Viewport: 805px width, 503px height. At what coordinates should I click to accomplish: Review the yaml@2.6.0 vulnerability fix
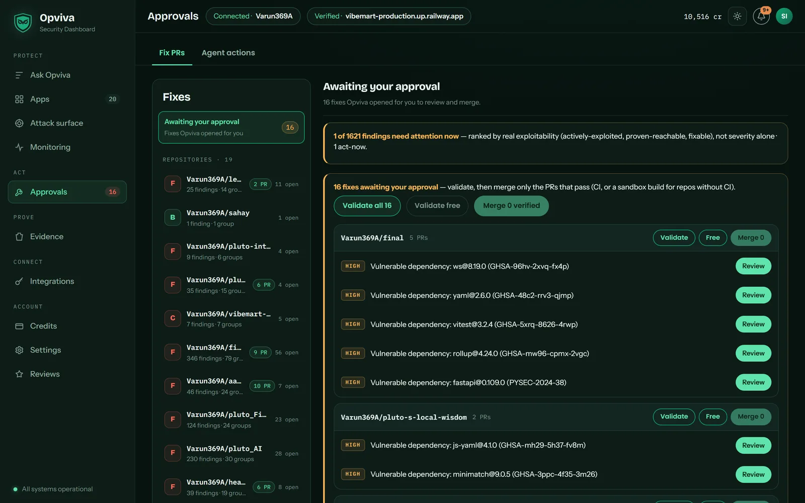click(753, 295)
